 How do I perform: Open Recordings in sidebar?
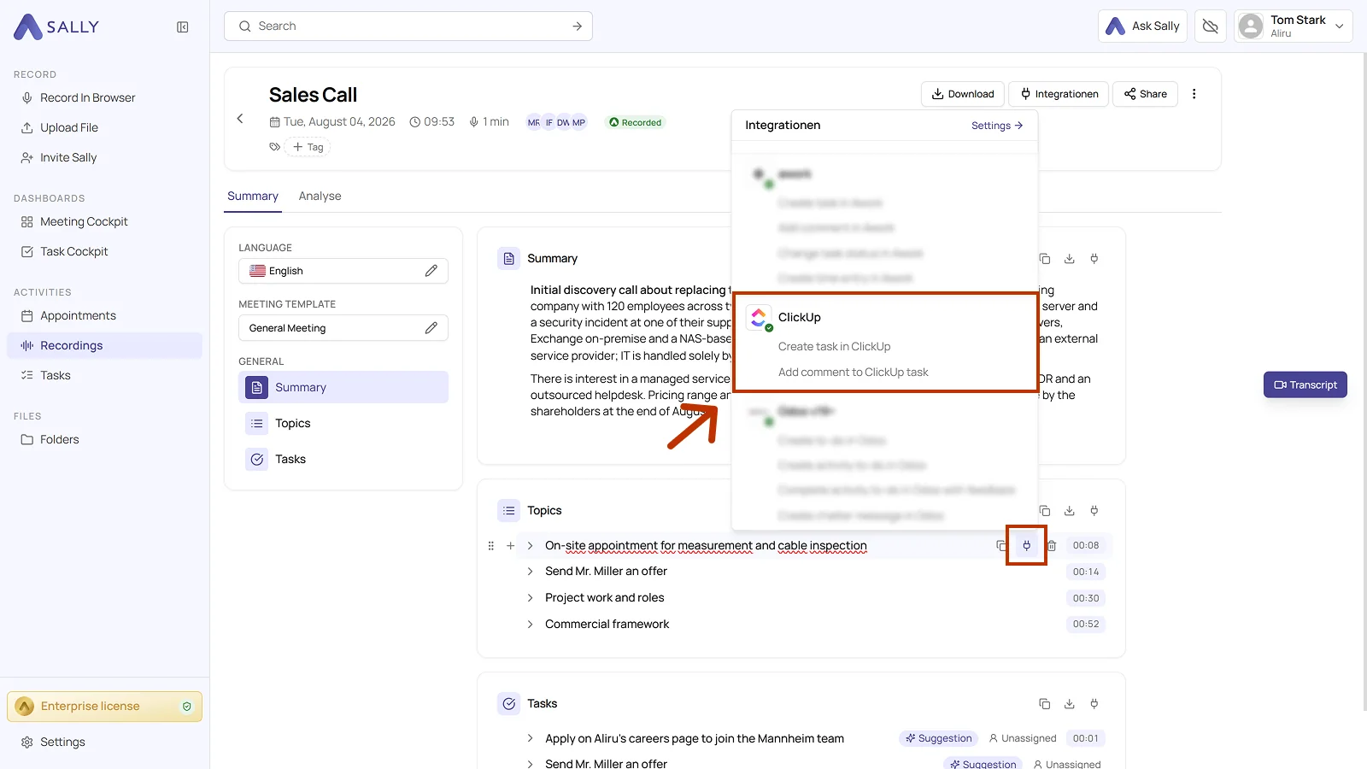pos(104,346)
